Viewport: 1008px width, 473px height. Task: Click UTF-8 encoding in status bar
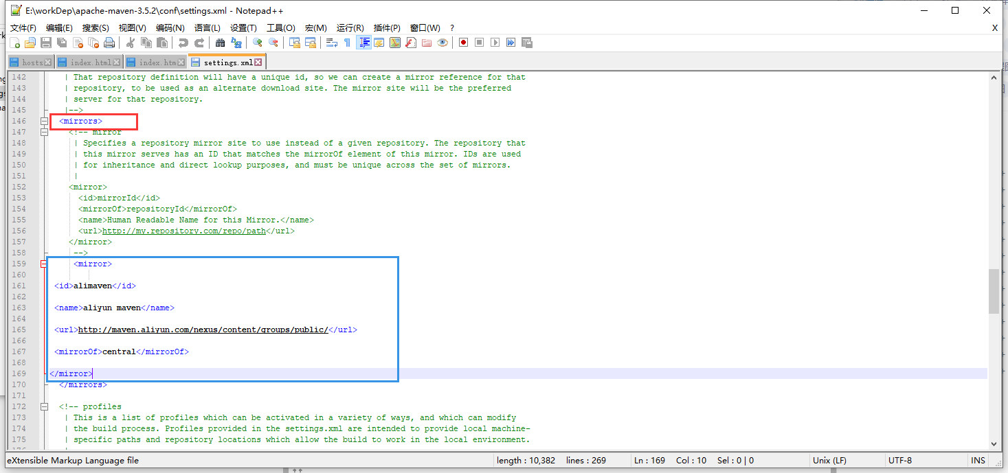click(x=900, y=461)
